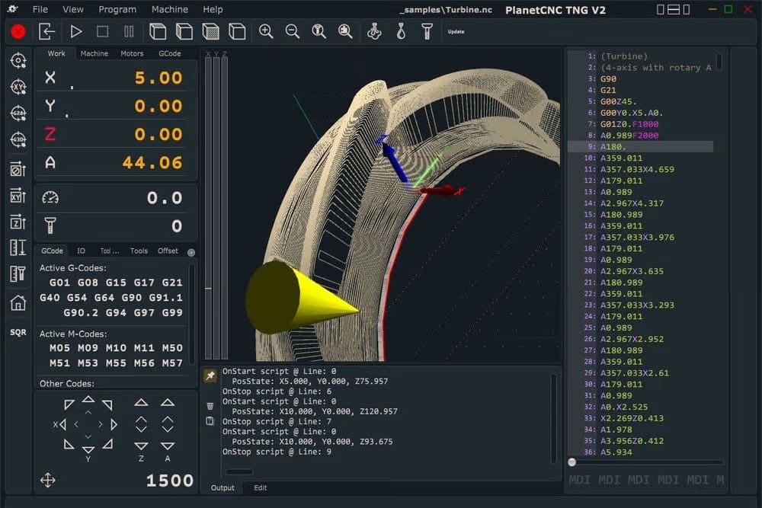Select the fourth cube view icon
762x508 pixels.
237,31
